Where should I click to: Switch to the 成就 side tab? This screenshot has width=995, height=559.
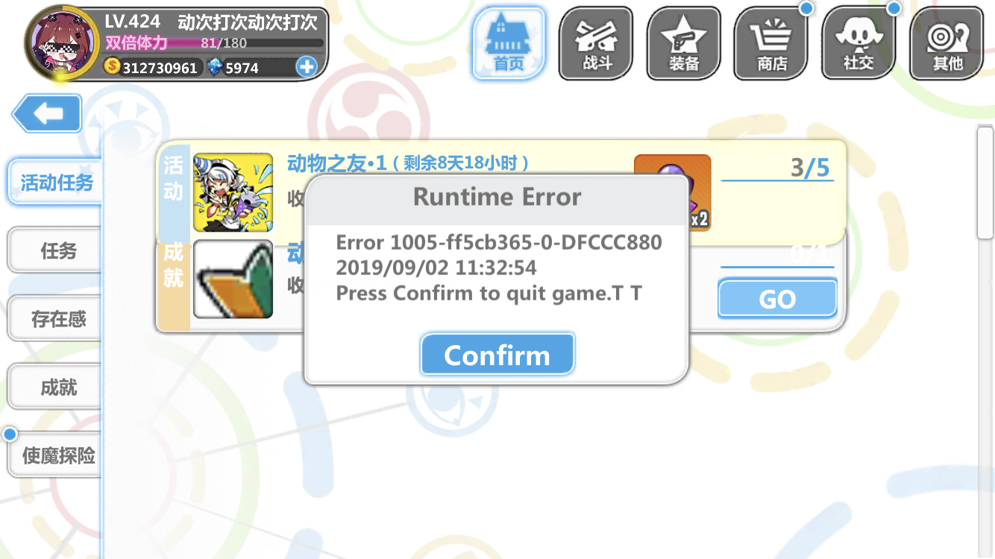55,388
